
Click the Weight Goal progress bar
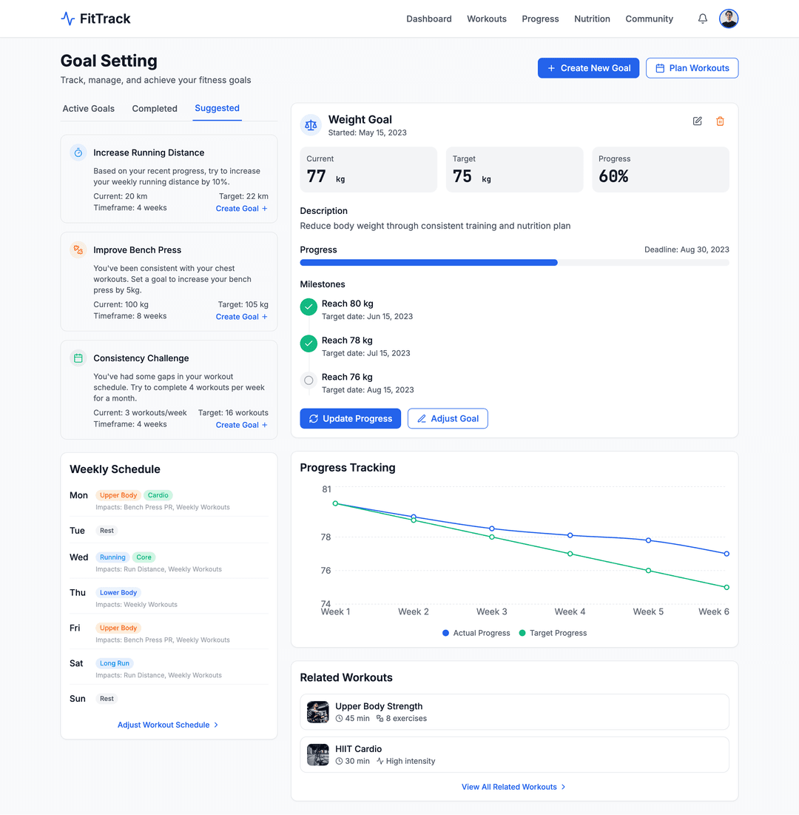514,262
